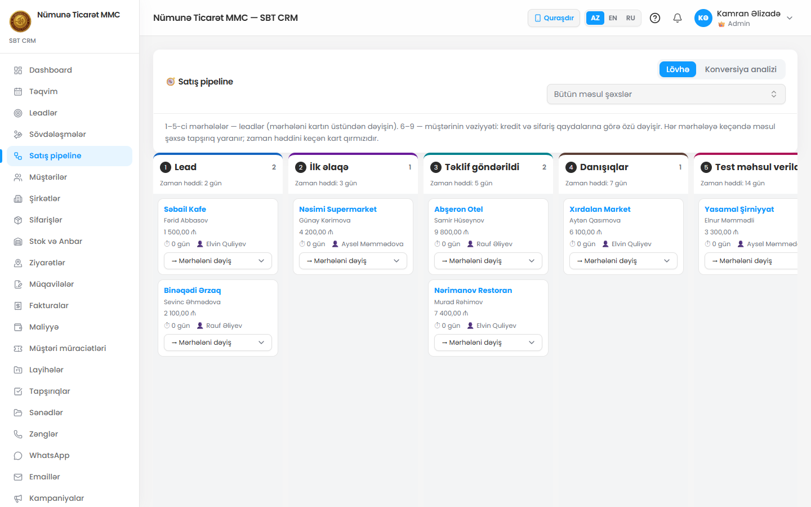
Task: Open Tapşırıqlar in the sidebar
Action: click(x=70, y=392)
